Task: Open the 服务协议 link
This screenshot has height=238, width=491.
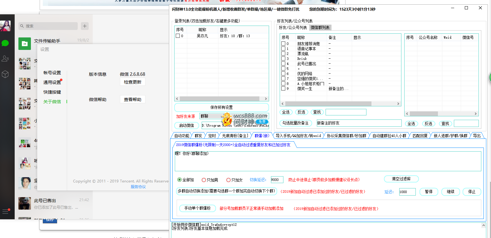Action: pos(138,187)
